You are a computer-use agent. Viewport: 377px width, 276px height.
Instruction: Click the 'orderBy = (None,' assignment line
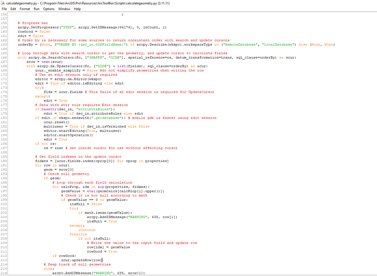176,45
